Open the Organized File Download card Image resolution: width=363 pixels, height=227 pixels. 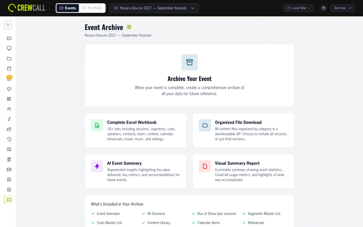pos(244,131)
